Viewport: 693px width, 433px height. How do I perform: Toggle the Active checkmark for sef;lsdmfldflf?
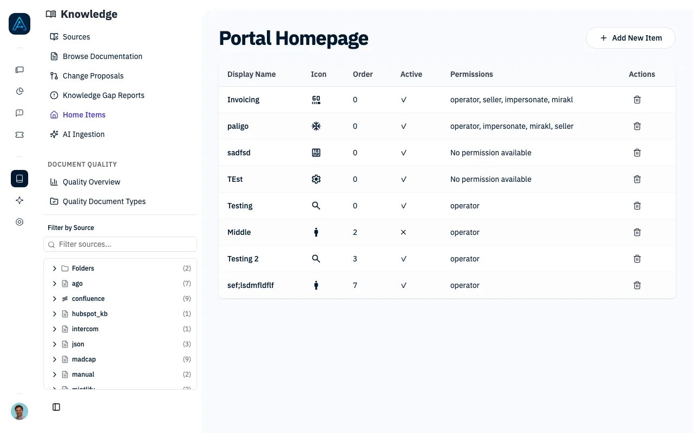pyautogui.click(x=403, y=285)
